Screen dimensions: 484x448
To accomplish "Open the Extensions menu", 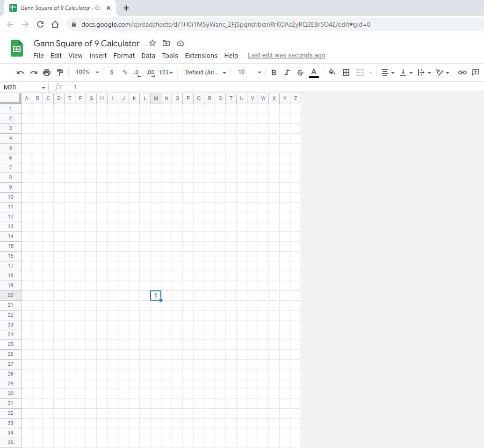I will tap(201, 56).
